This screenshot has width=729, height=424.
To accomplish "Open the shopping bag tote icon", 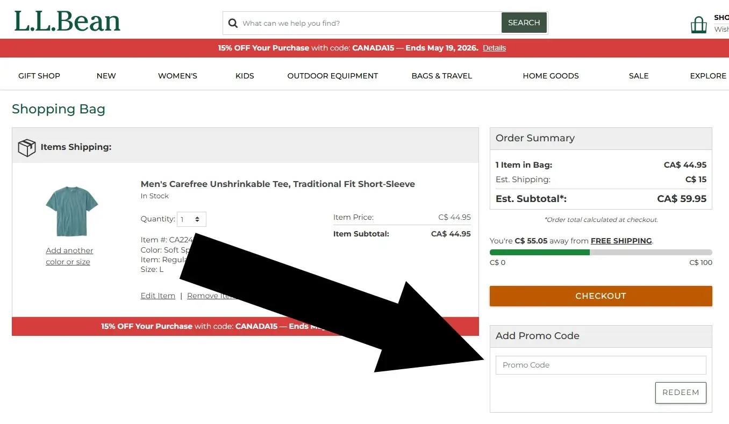I will (698, 25).
